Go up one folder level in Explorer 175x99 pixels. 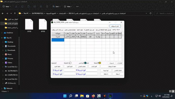point(15,13)
